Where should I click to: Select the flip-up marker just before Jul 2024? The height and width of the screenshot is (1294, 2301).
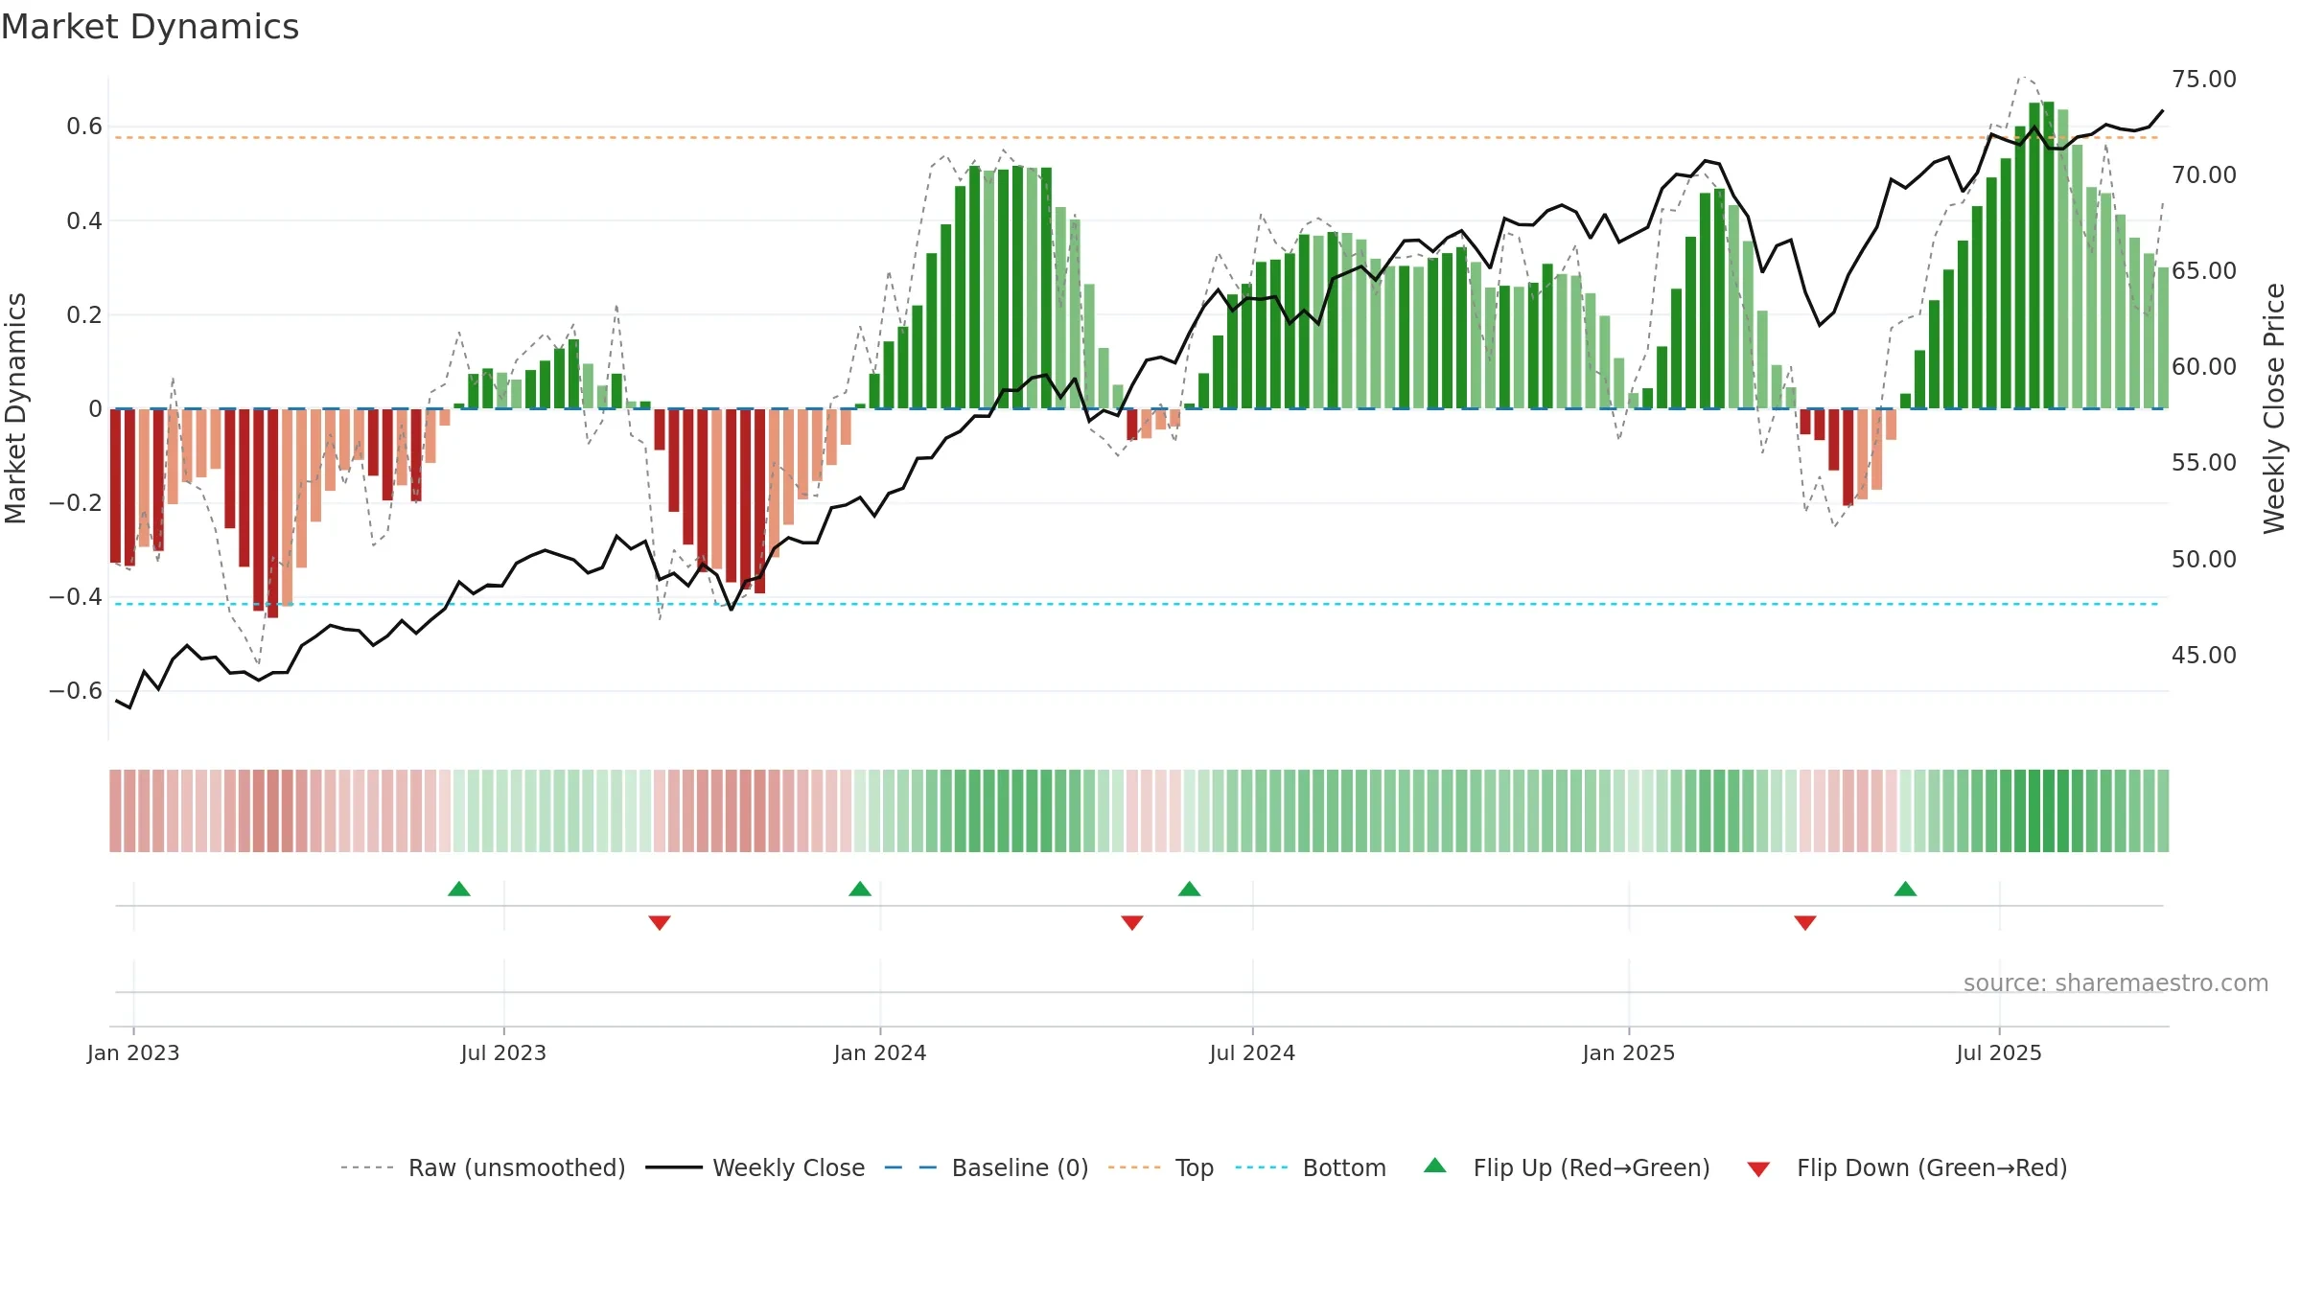tap(1190, 889)
